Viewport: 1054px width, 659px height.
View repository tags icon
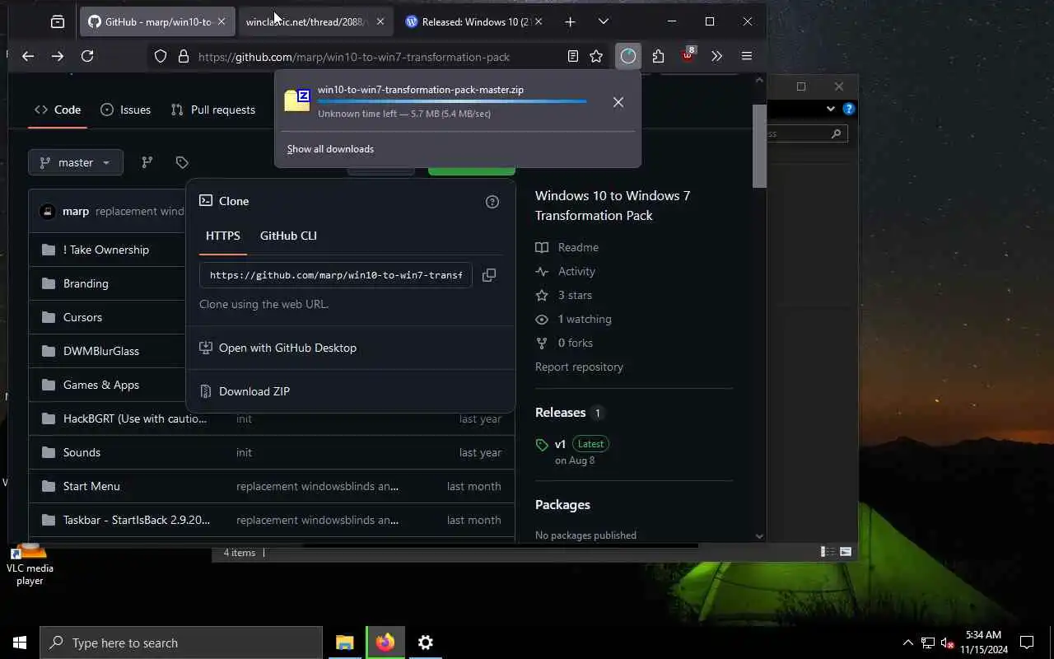point(182,162)
